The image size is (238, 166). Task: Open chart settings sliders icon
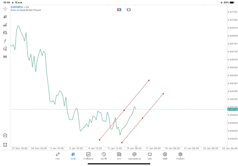coord(5,33)
